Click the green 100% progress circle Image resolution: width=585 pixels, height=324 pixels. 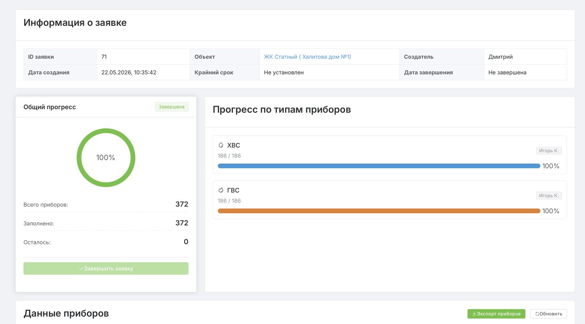point(106,158)
